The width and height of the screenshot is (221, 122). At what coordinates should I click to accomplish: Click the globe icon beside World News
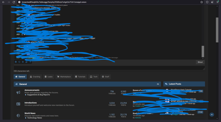(18, 115)
